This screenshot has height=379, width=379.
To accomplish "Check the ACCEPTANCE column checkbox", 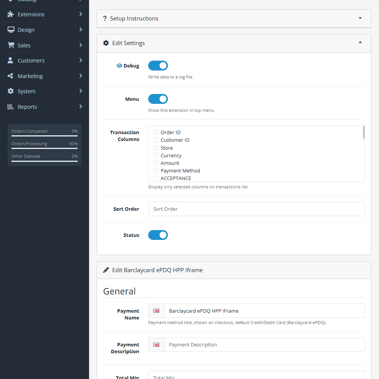I will [156, 179].
